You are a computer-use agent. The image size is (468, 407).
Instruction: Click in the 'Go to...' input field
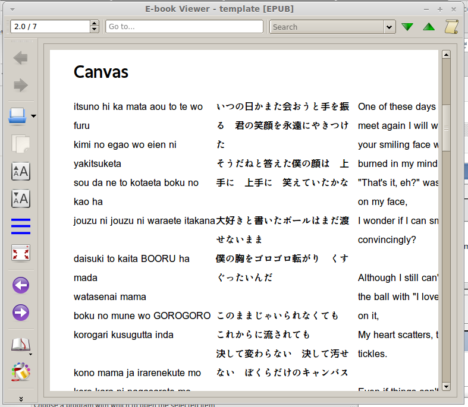pos(184,27)
